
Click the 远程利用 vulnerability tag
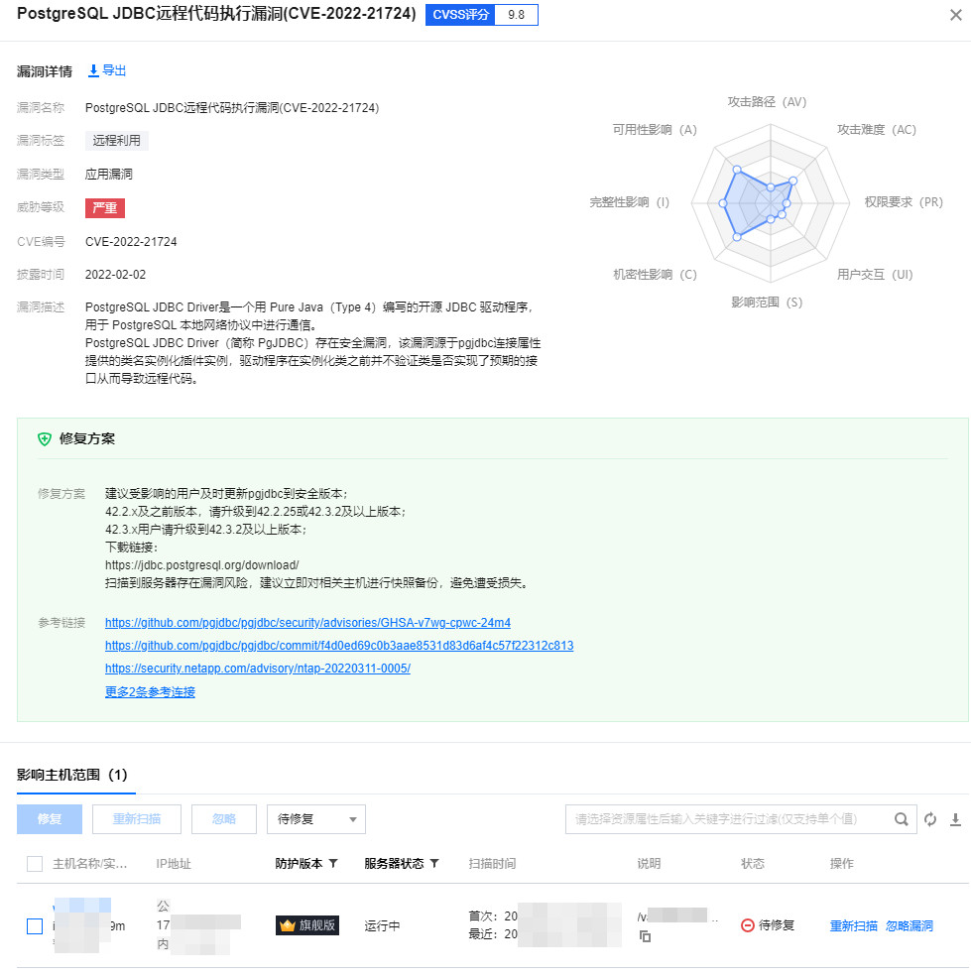116,141
